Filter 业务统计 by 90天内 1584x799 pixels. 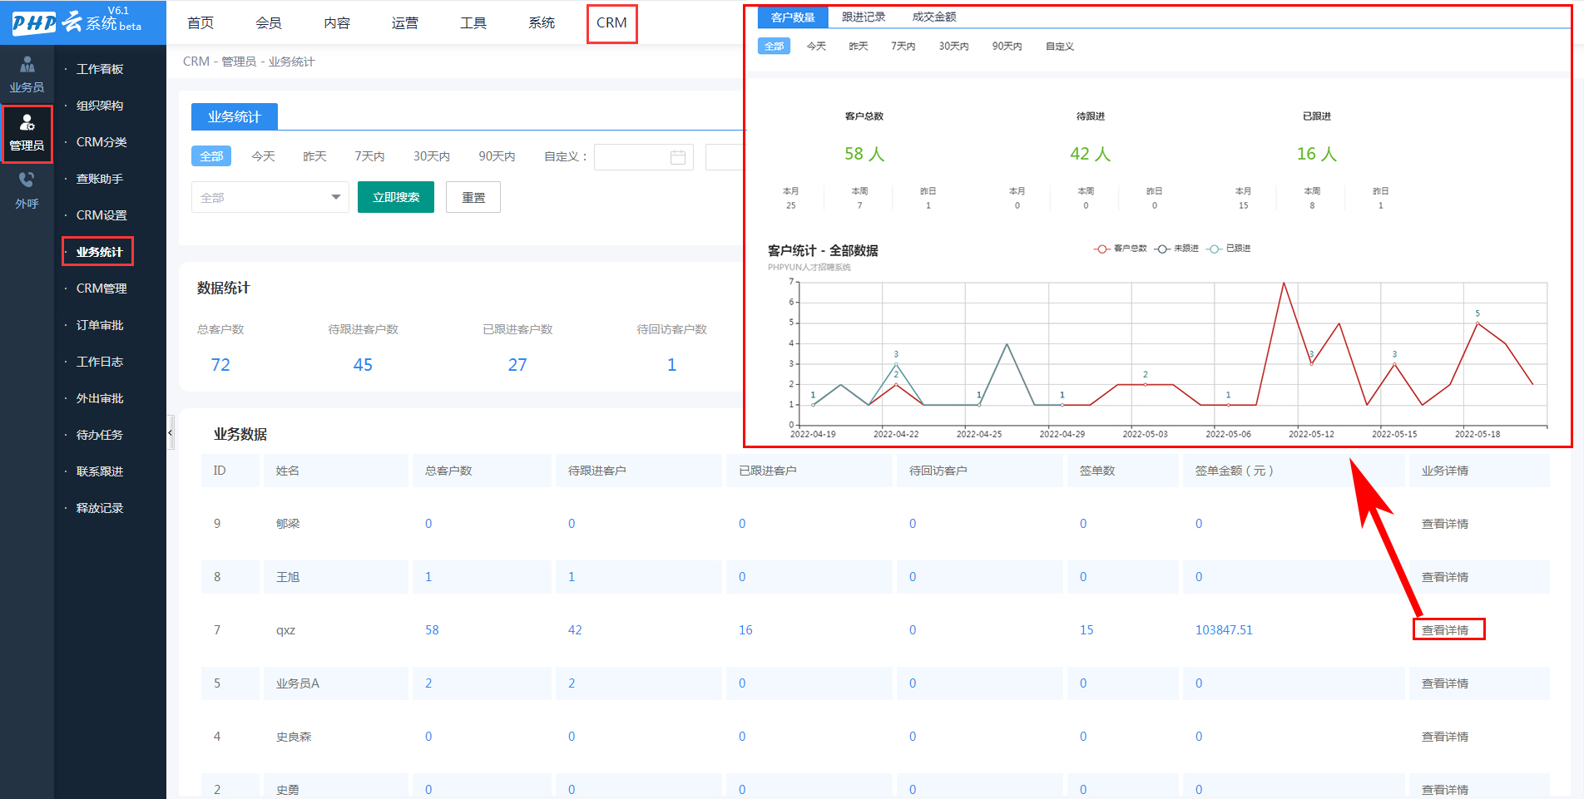(x=497, y=156)
